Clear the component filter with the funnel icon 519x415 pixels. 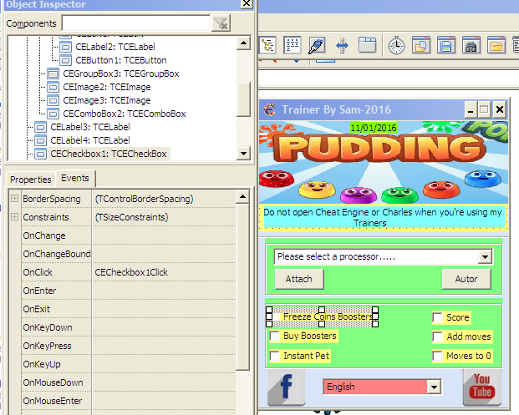pos(221,23)
